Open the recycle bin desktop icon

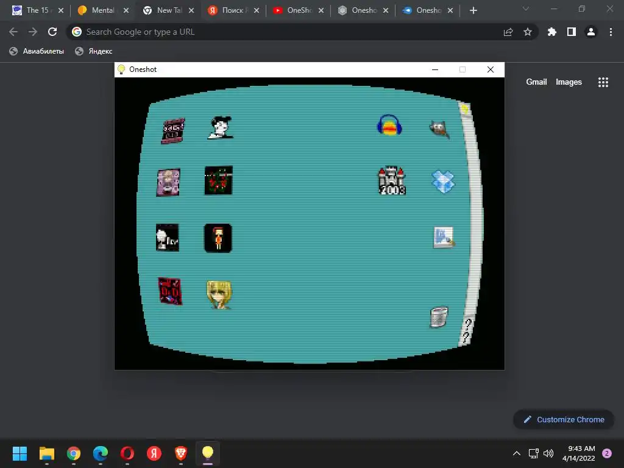(x=439, y=317)
